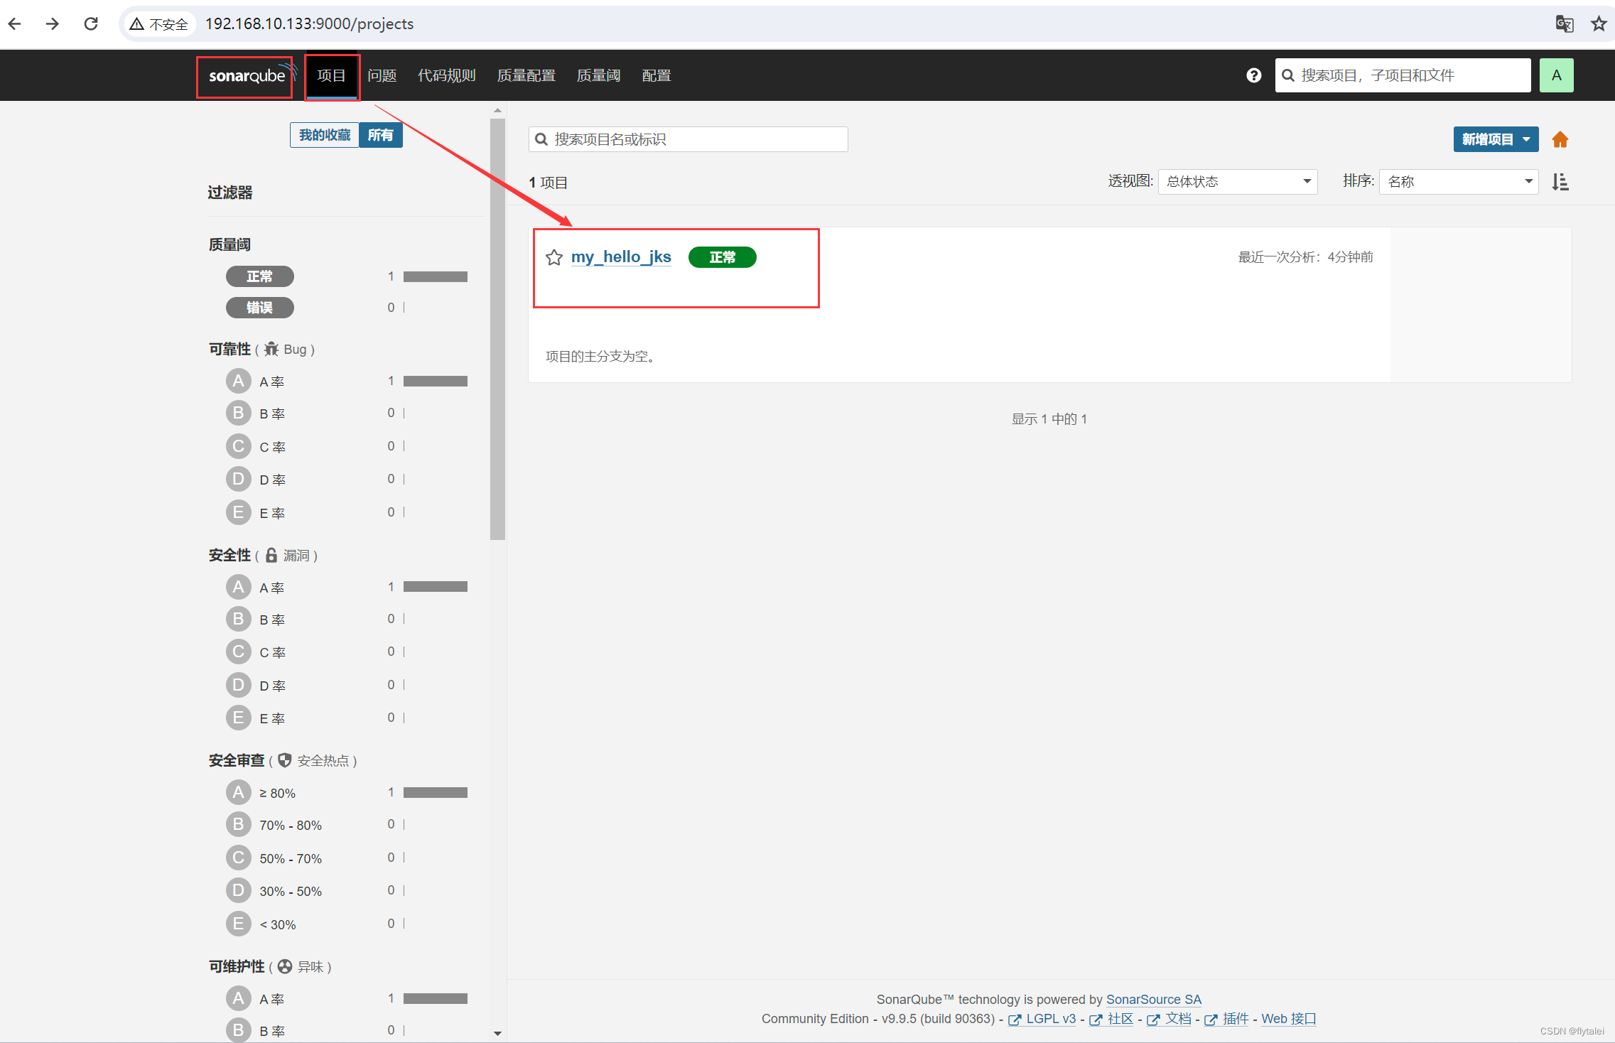Open the help question mark icon
1615x1043 pixels.
click(1254, 75)
